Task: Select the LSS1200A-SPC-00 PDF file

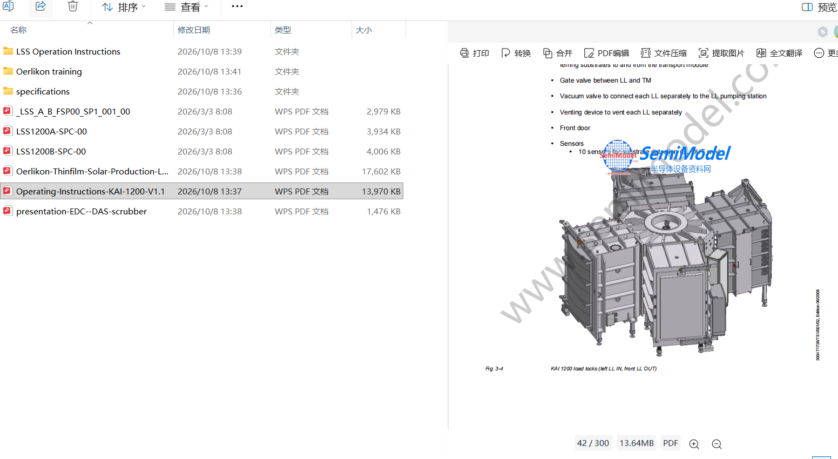Action: tap(51, 132)
